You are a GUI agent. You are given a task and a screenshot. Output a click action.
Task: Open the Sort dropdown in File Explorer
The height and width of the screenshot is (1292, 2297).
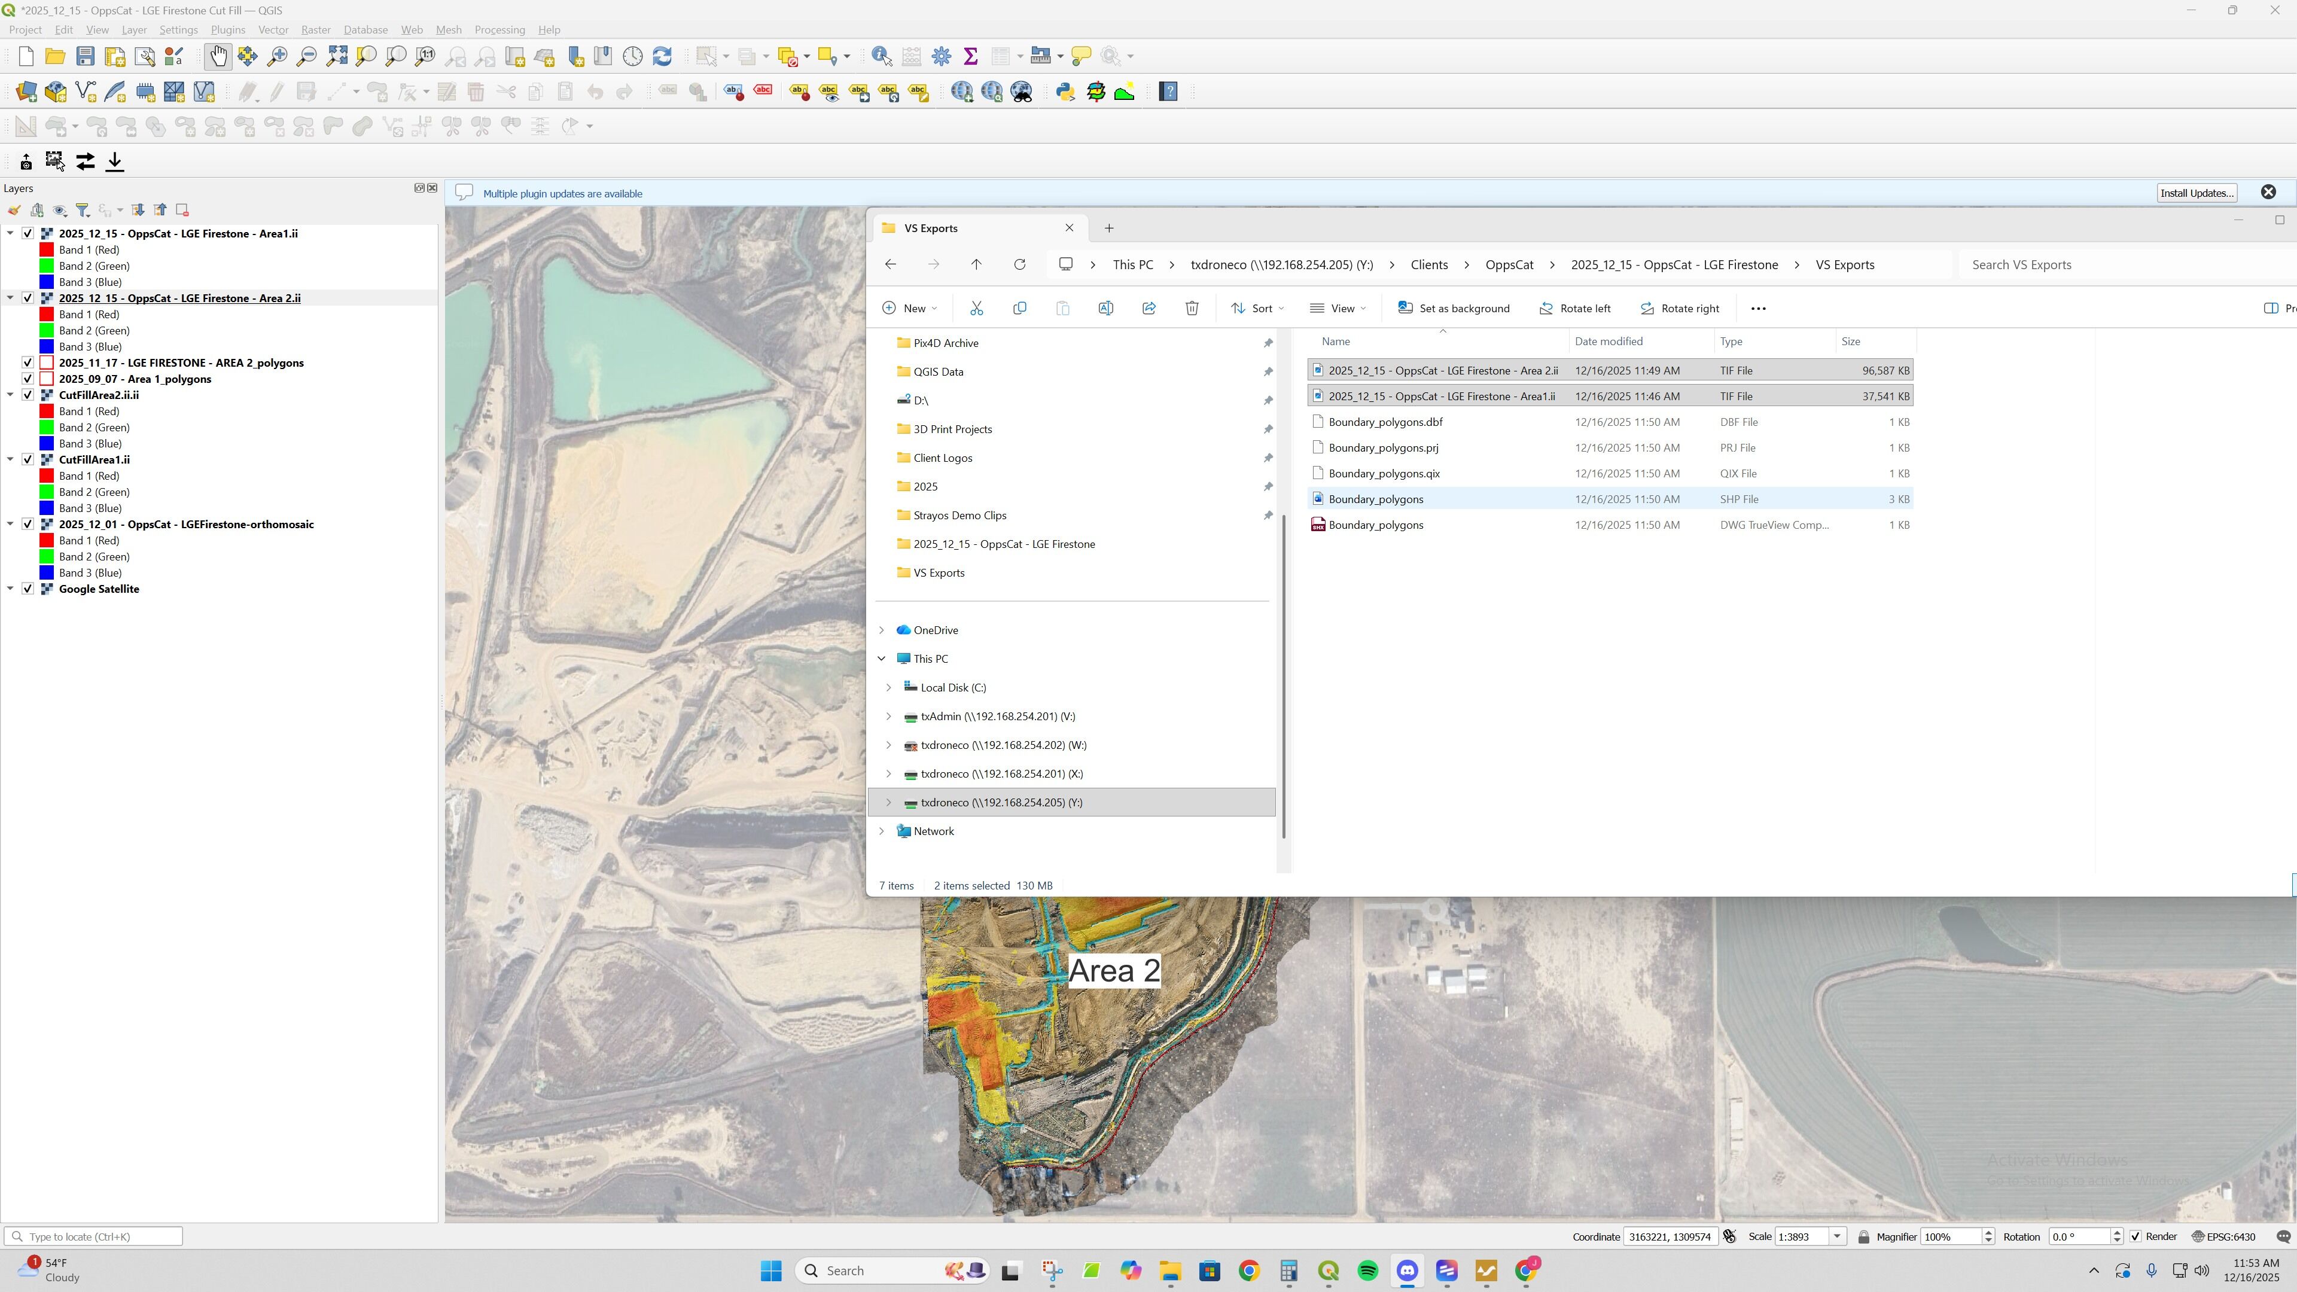point(1257,309)
